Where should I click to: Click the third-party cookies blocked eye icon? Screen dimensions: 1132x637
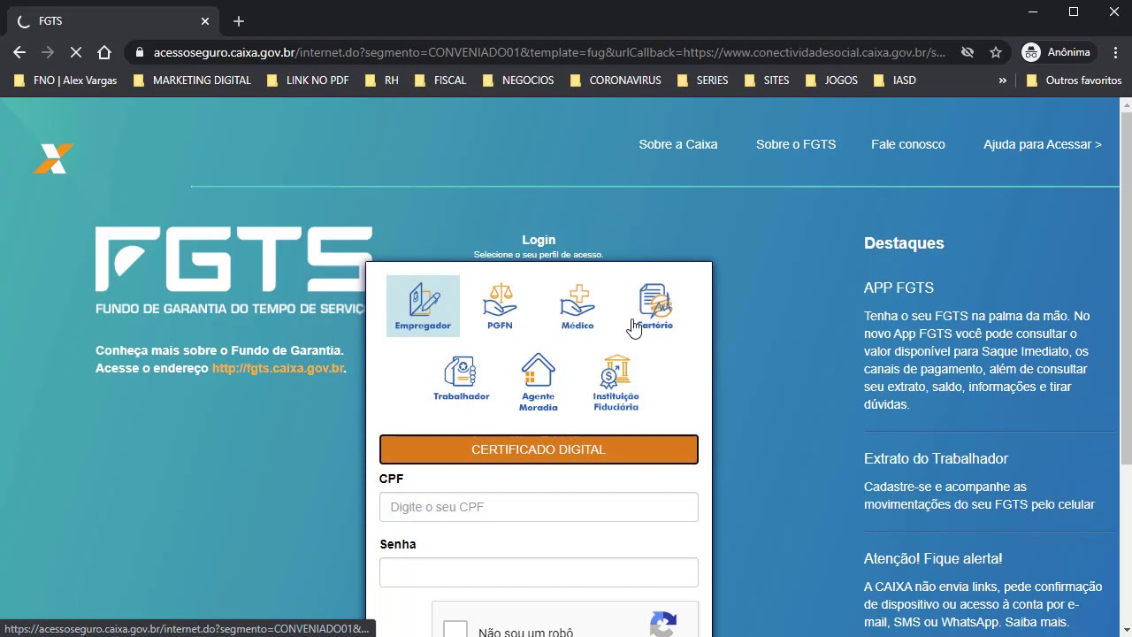[968, 52]
